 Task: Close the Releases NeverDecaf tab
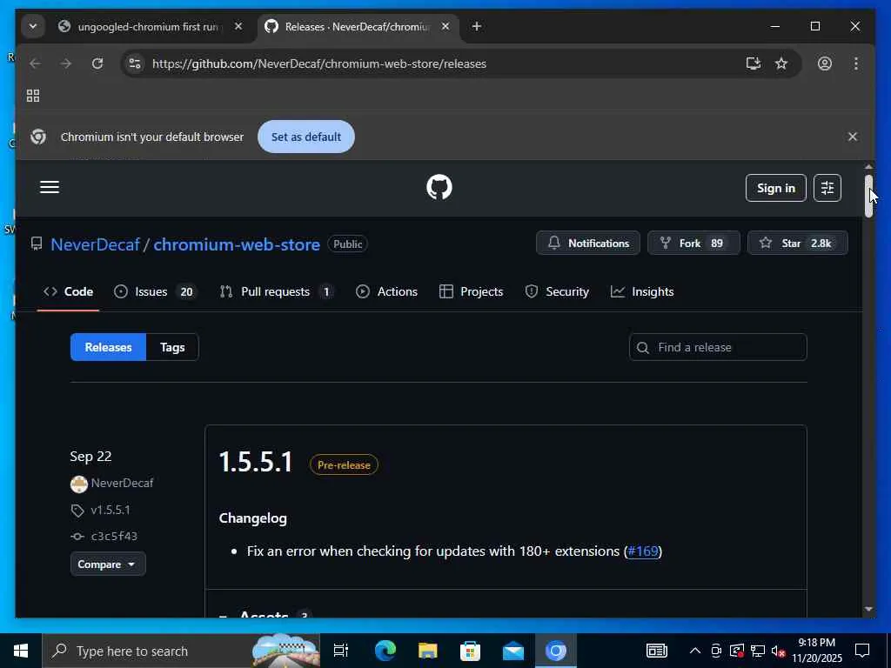(445, 26)
